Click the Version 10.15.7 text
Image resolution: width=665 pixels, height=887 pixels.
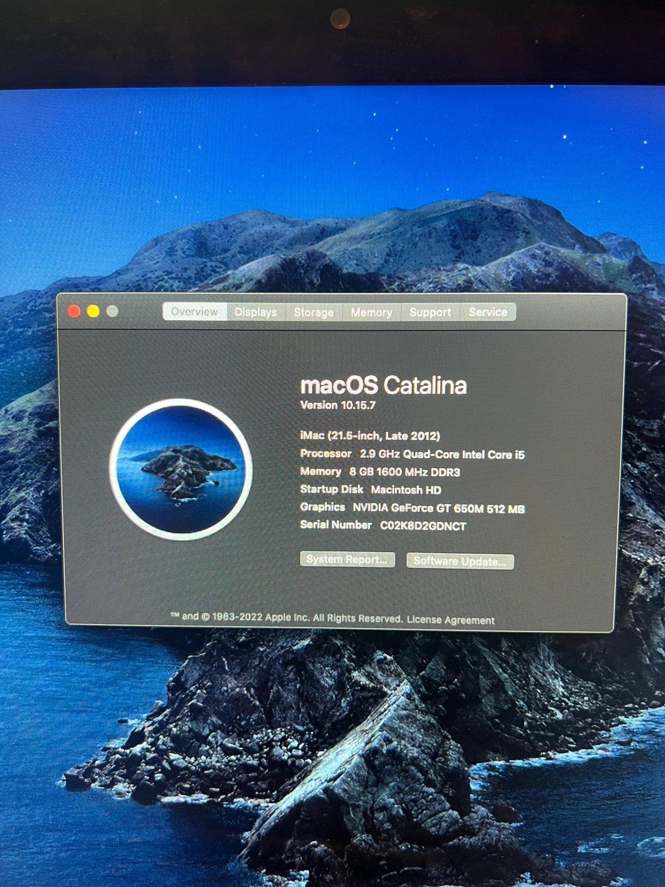(337, 405)
